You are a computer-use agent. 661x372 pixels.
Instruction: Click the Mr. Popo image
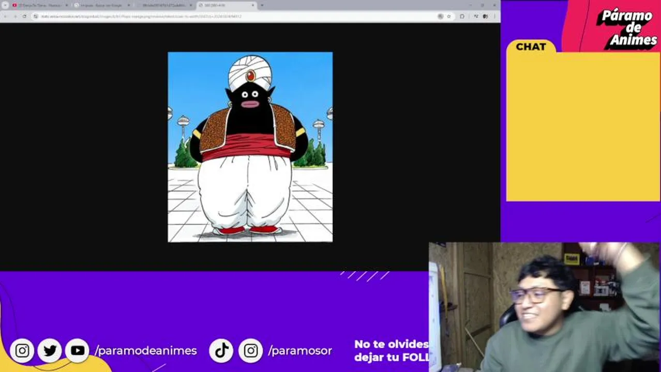tap(250, 147)
